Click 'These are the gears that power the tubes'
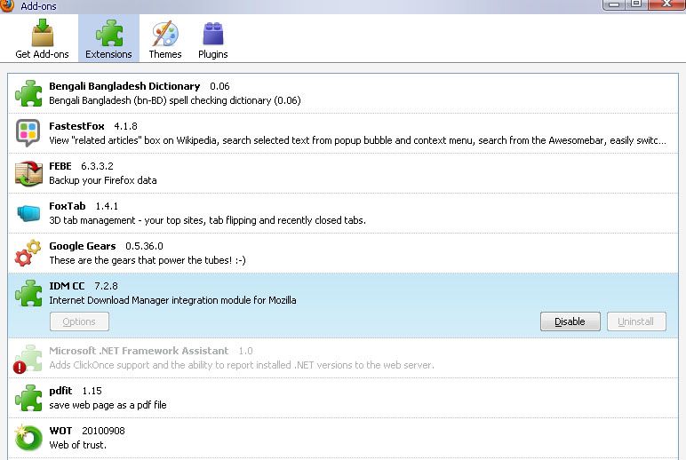Viewport: 686px width, 460px height. pyautogui.click(x=148, y=260)
